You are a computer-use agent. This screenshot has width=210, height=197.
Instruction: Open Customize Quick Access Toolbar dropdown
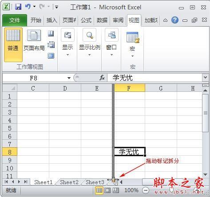point(56,7)
